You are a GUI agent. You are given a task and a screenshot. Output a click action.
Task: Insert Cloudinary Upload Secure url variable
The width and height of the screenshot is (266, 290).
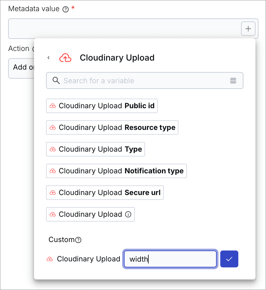pyautogui.click(x=105, y=193)
